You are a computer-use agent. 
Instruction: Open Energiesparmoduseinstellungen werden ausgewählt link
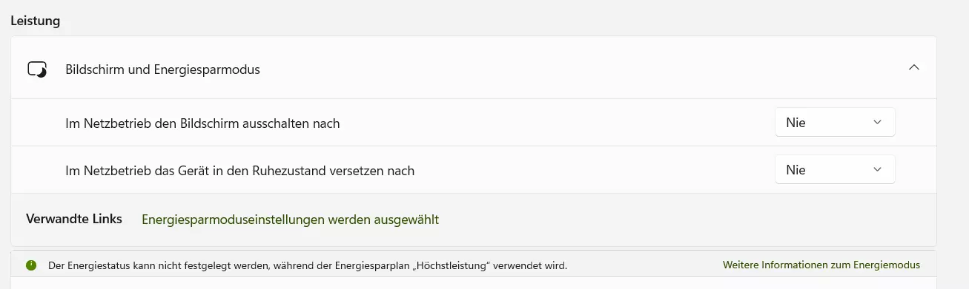pos(290,220)
